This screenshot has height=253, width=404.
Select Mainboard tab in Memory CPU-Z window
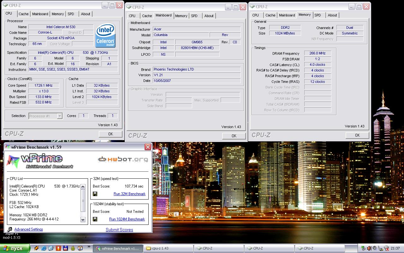pos(287,15)
